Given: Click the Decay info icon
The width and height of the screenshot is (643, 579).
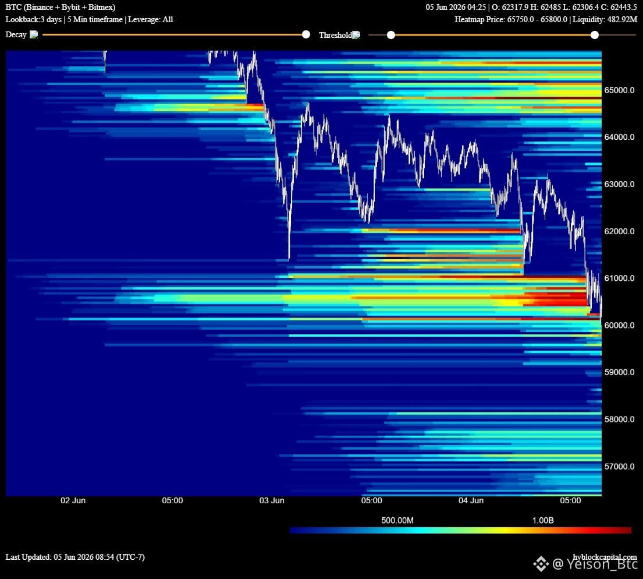Looking at the screenshot, I should 34,34.
